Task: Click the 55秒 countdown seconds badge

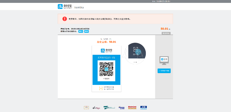Action: coord(86,31)
